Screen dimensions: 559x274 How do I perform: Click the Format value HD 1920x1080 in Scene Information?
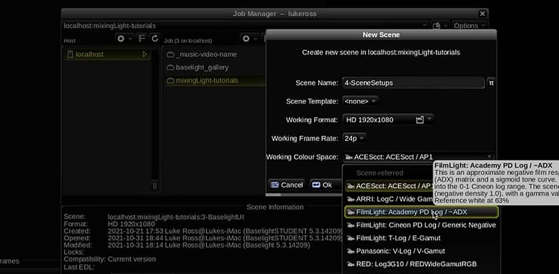(131, 224)
